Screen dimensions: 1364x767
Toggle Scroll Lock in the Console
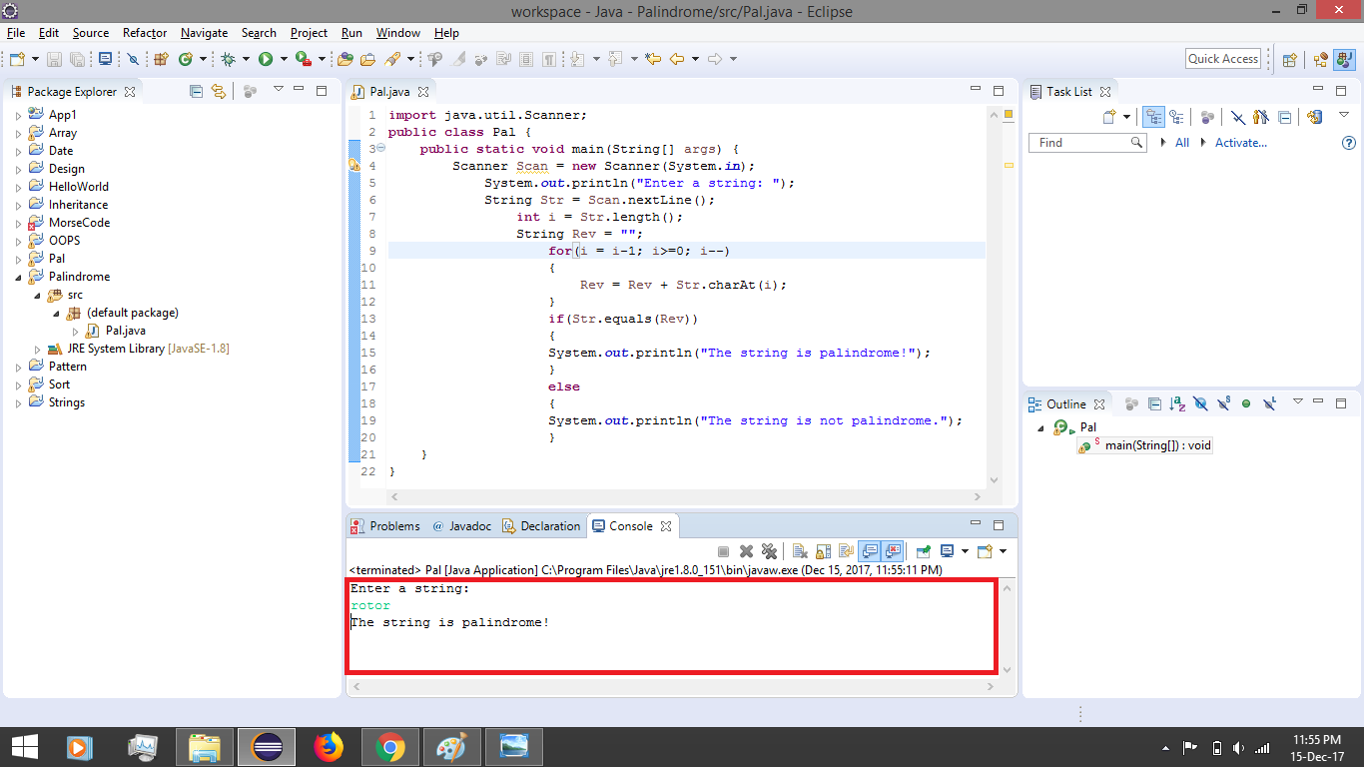tap(822, 551)
